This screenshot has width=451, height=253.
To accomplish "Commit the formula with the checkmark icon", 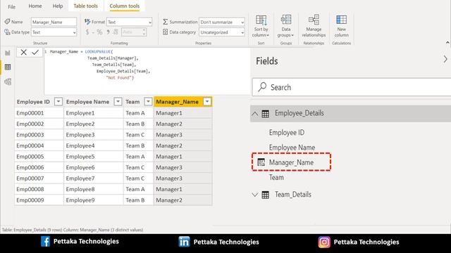I will tap(35, 52).
